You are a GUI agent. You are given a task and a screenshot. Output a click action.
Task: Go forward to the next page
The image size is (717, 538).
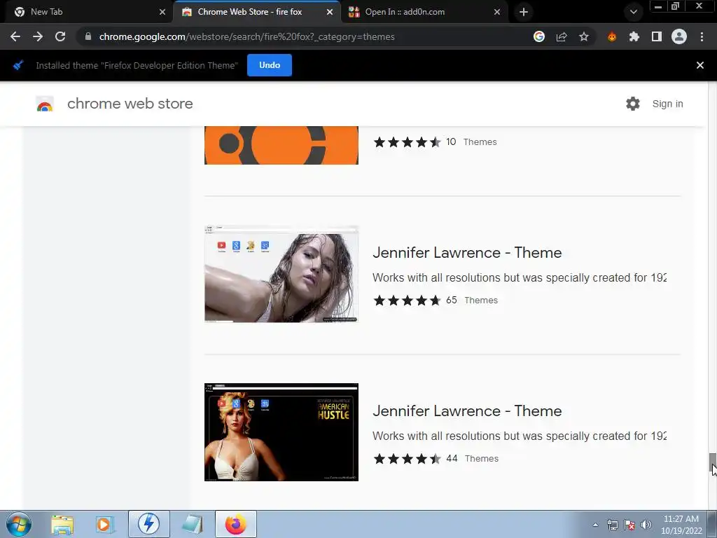(x=38, y=36)
